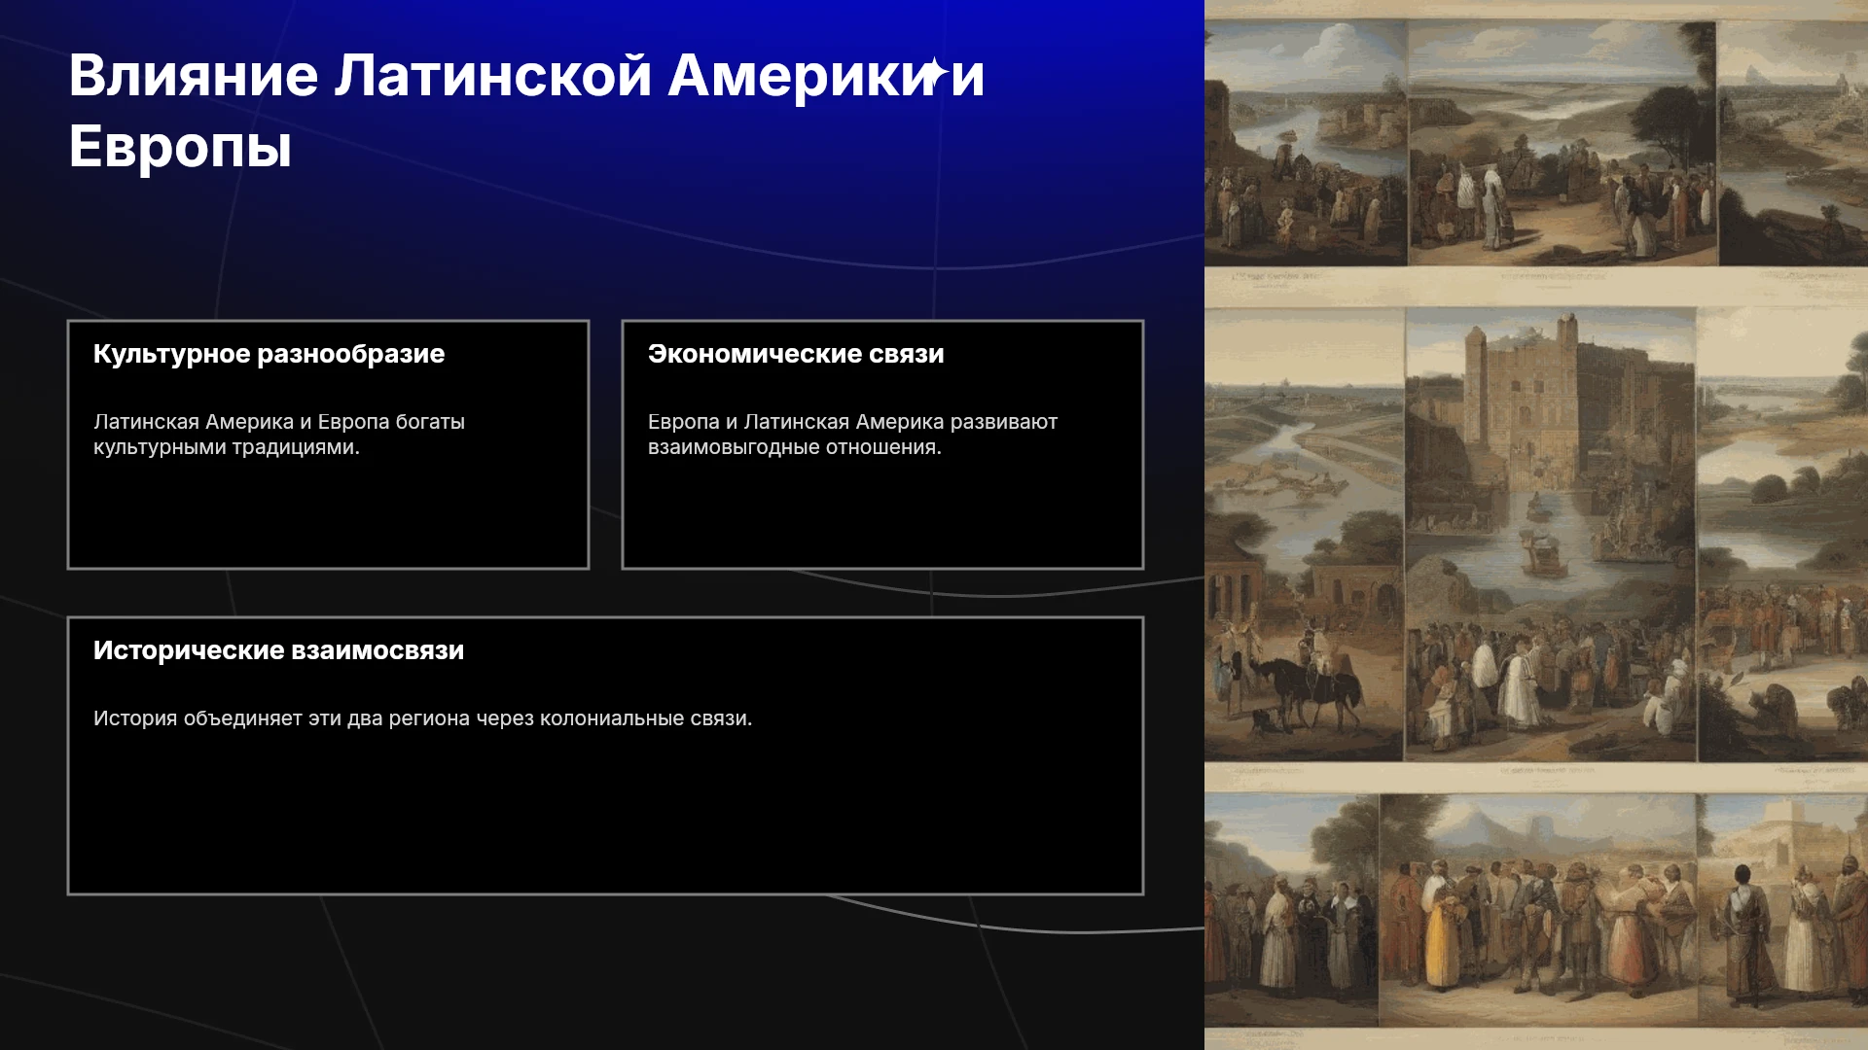Click the middle-right landscape painting panel
The height and width of the screenshot is (1050, 1868).
pos(1782,534)
